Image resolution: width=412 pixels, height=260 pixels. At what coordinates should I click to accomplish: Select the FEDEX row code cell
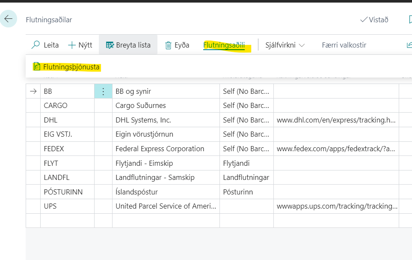[67, 149]
